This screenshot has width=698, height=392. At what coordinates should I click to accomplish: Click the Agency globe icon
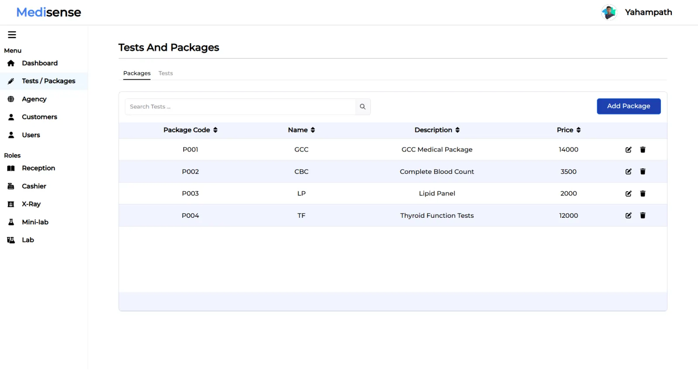pyautogui.click(x=11, y=99)
